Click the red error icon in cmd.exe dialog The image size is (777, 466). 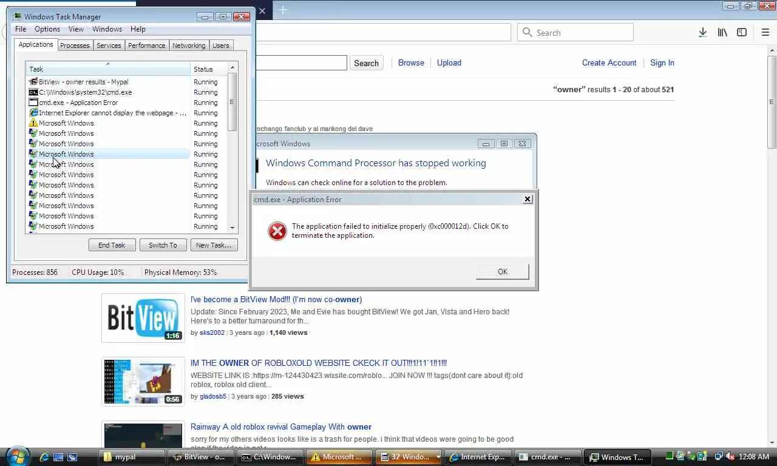coord(277,231)
